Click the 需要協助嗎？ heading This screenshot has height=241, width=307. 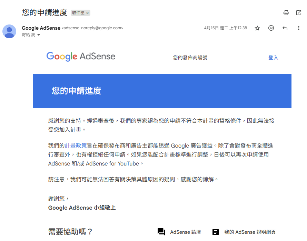tap(70, 232)
